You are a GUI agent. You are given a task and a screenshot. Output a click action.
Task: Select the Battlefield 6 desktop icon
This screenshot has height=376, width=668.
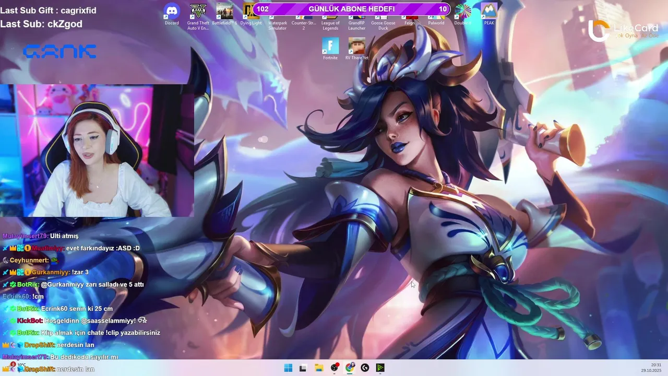(x=225, y=14)
